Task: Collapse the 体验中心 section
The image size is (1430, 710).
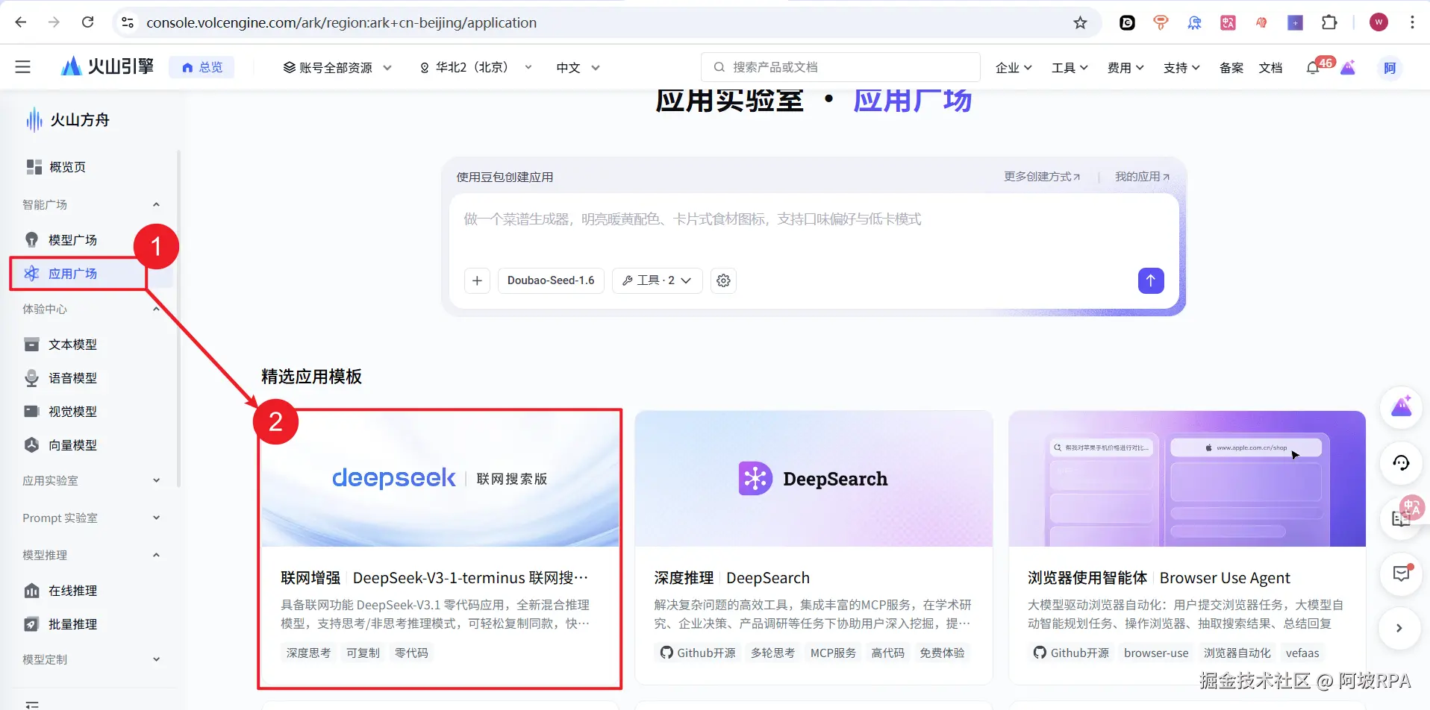Action: (x=156, y=309)
